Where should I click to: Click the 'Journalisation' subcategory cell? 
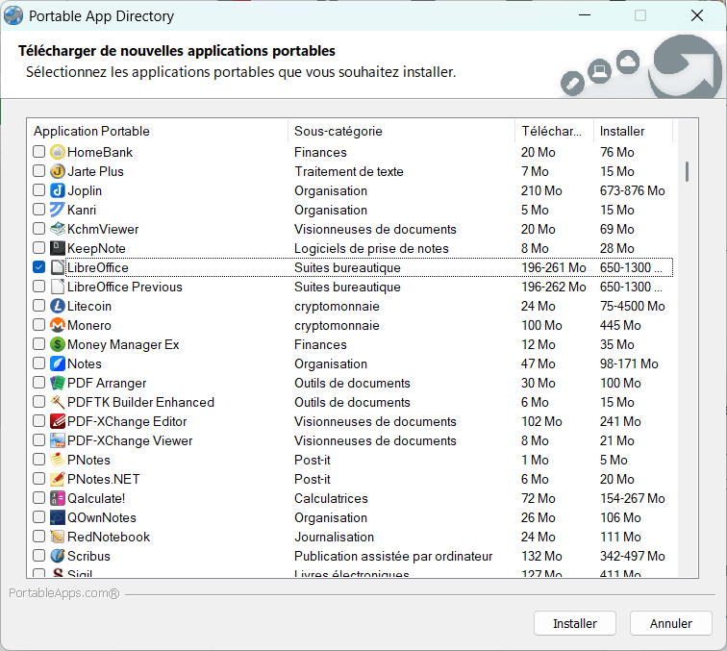coord(334,537)
